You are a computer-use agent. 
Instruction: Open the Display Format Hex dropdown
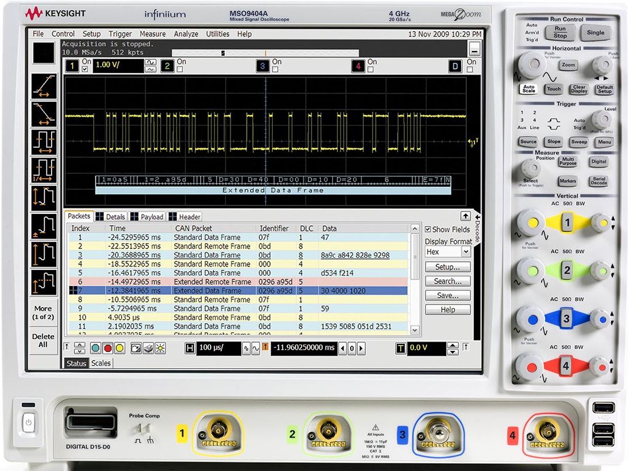466,252
